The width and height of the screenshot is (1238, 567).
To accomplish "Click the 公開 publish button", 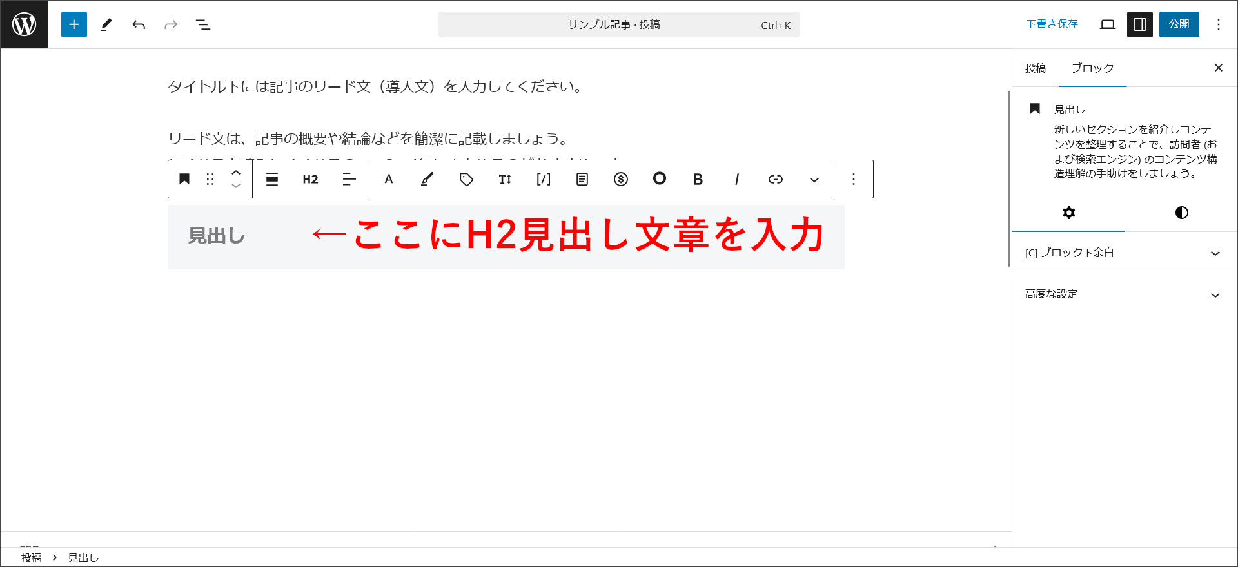I will pos(1179,24).
